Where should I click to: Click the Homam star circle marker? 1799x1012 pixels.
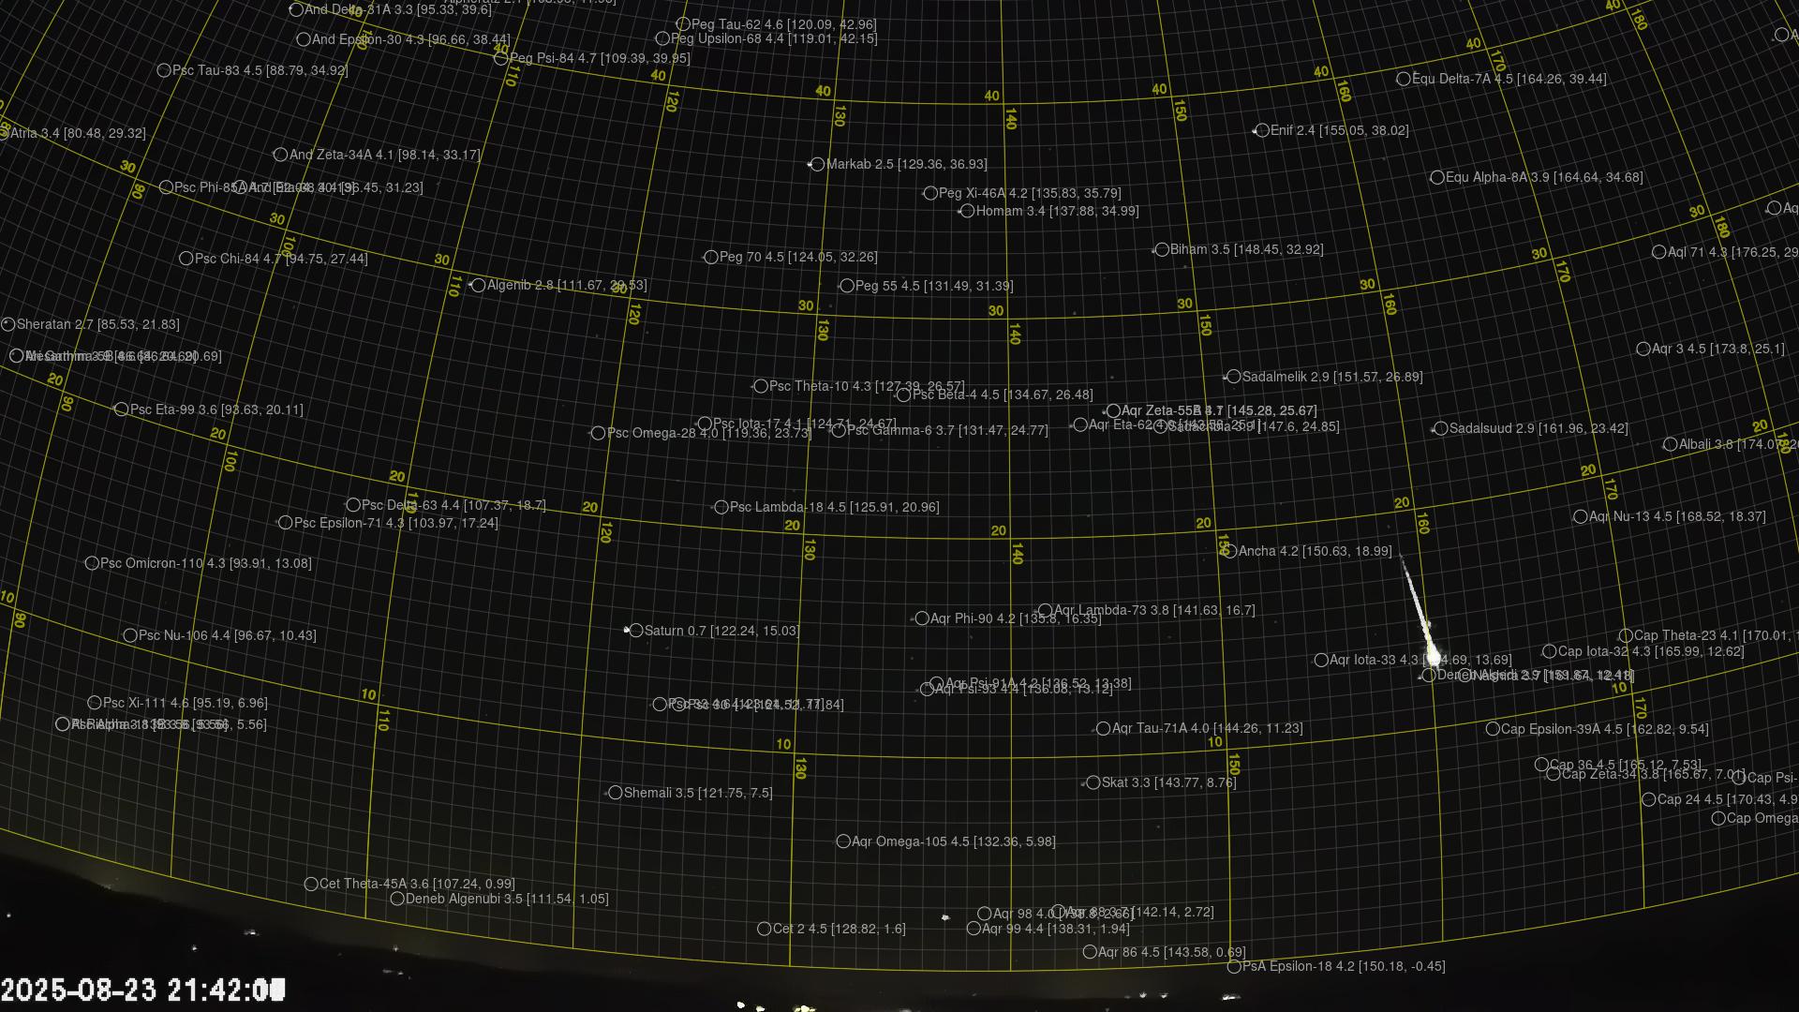967,211
